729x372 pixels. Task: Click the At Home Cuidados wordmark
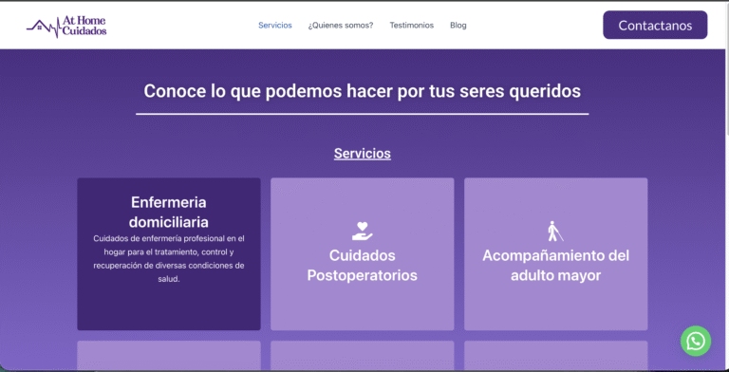click(84, 26)
